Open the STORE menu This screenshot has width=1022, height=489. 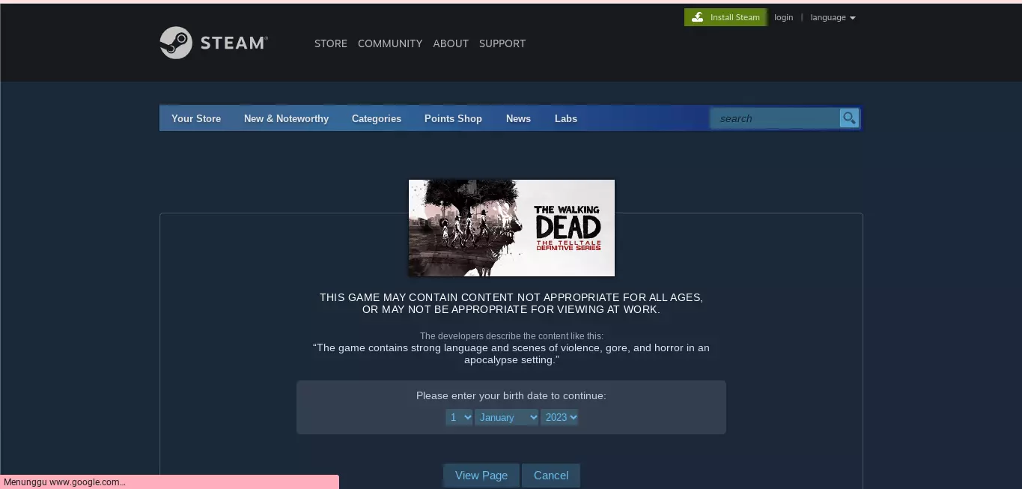point(330,43)
